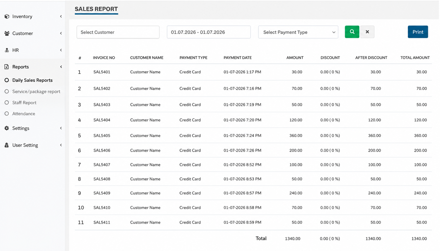Click the Customer people icon
The width and height of the screenshot is (440, 251).
tap(7, 33)
